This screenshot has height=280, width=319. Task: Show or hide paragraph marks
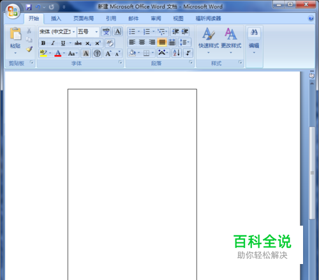pyautogui.click(x=188, y=52)
